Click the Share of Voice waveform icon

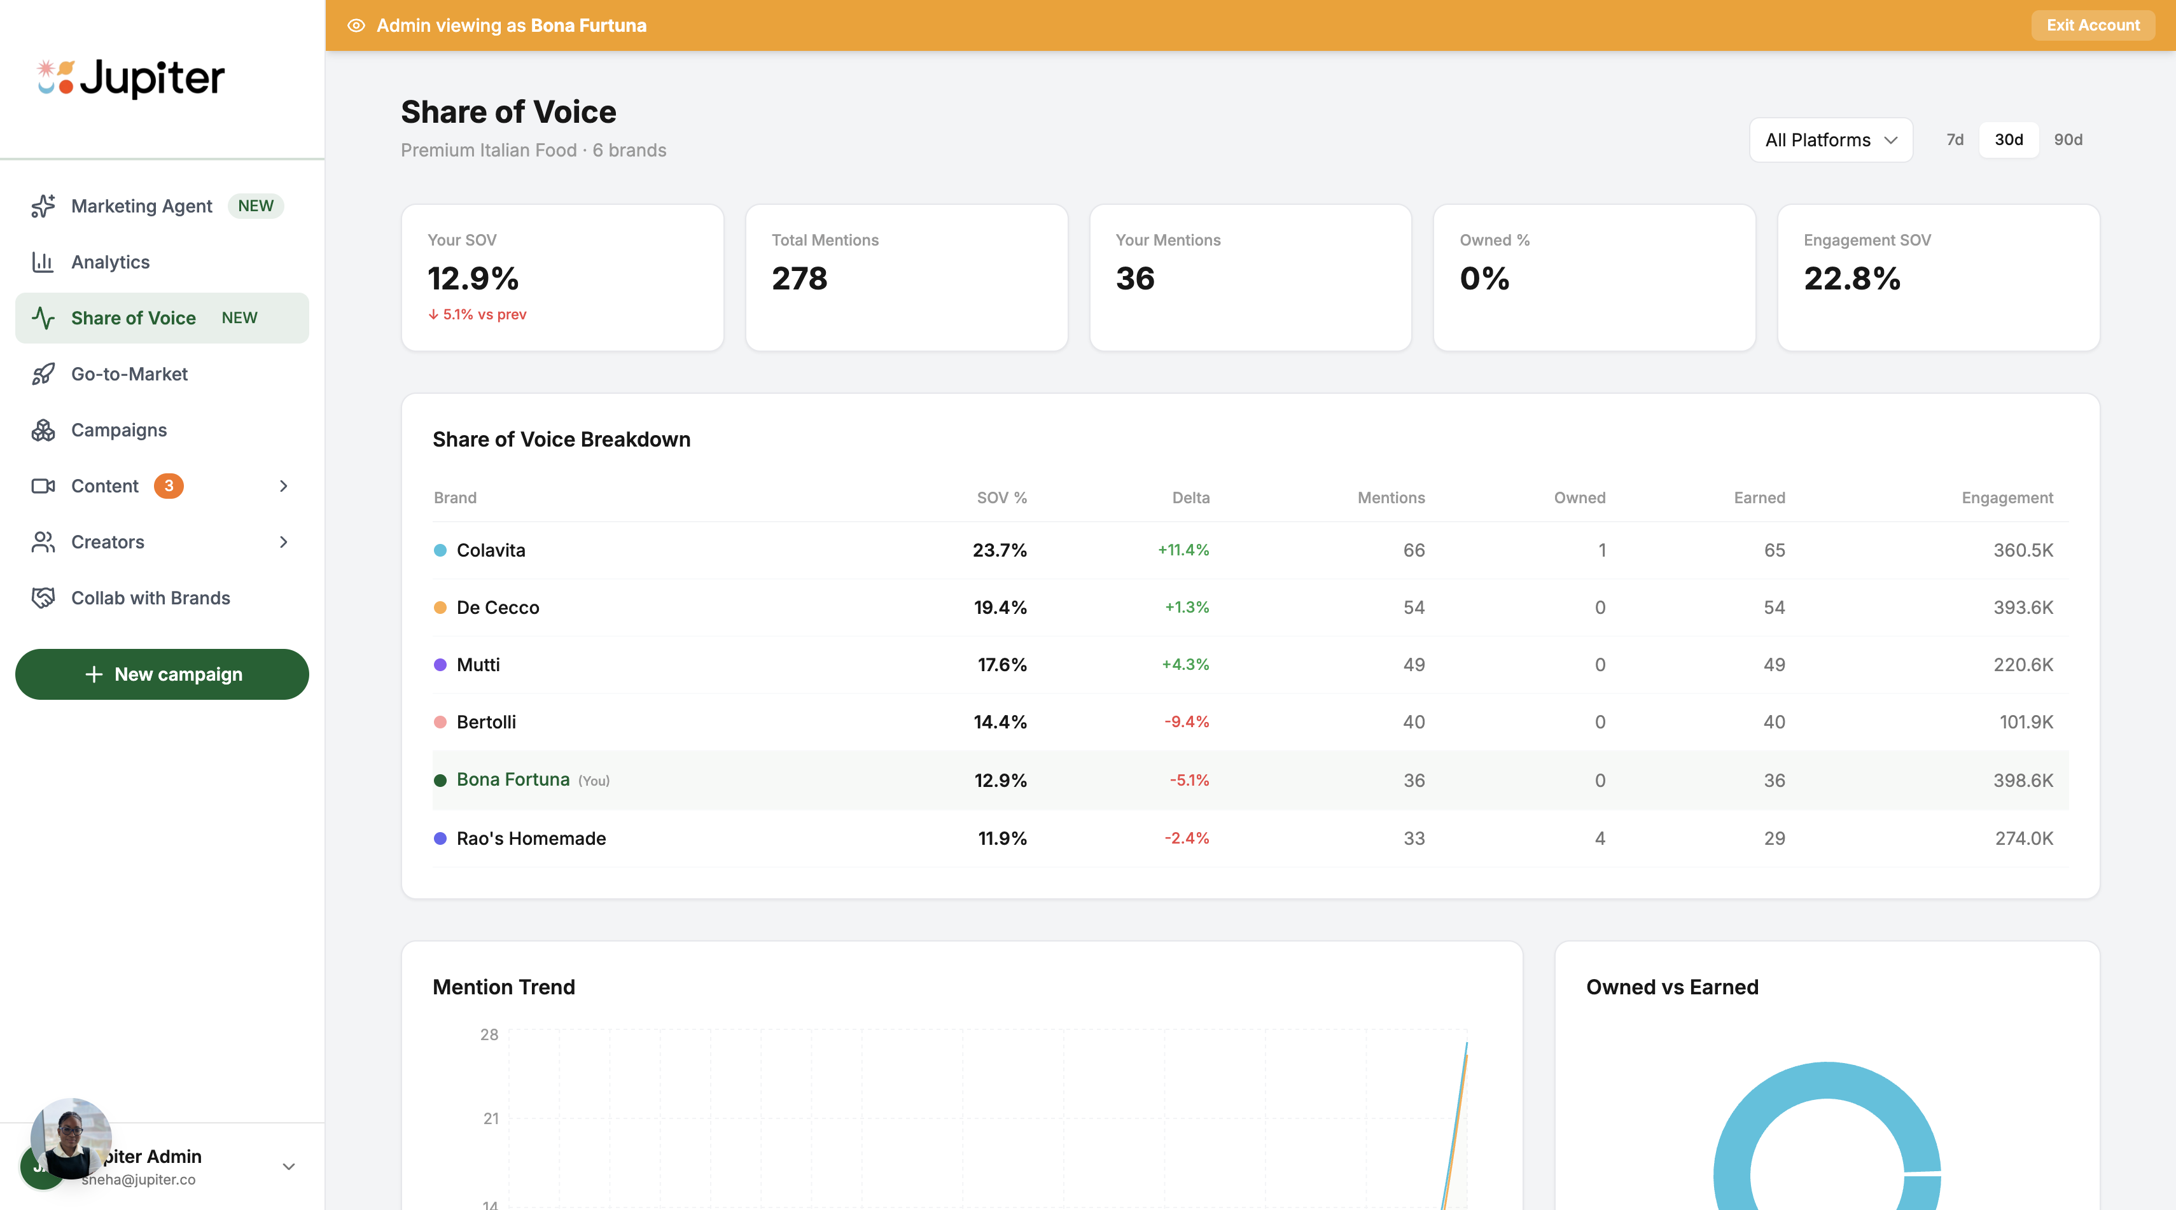click(43, 317)
